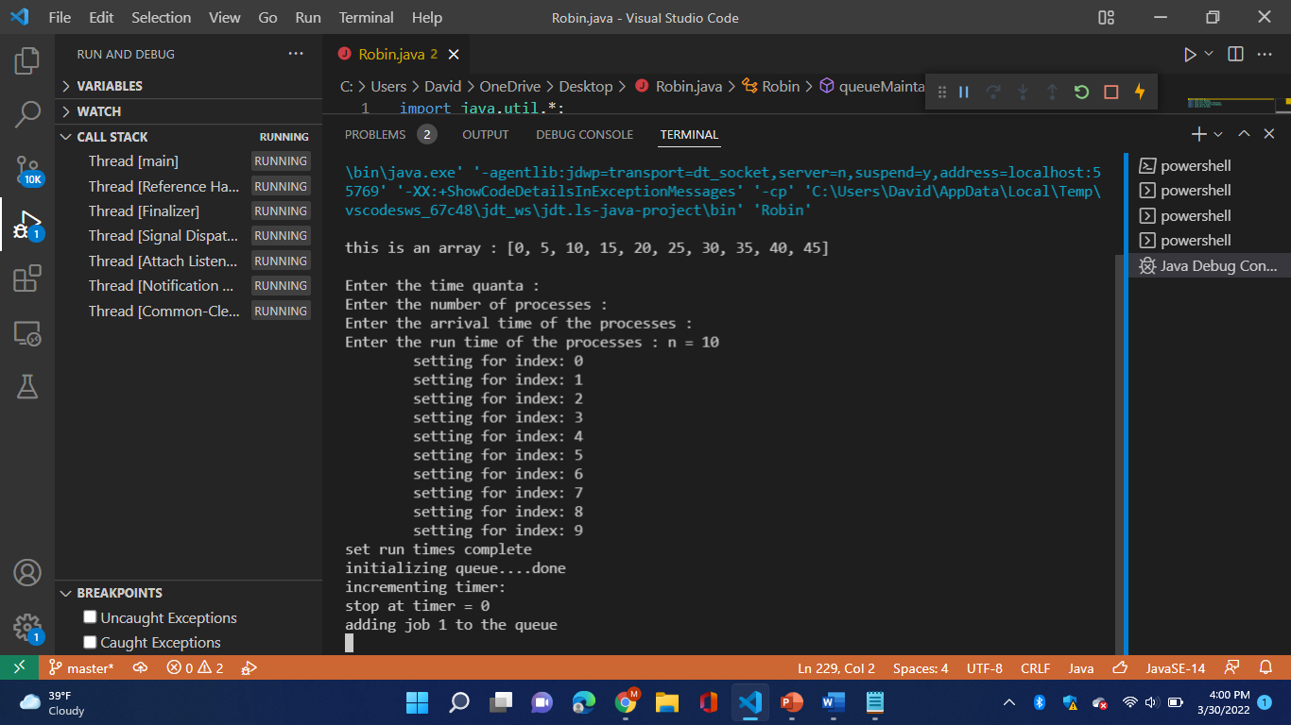Maximize the panel size chevron
1291x725 pixels.
pyautogui.click(x=1244, y=134)
